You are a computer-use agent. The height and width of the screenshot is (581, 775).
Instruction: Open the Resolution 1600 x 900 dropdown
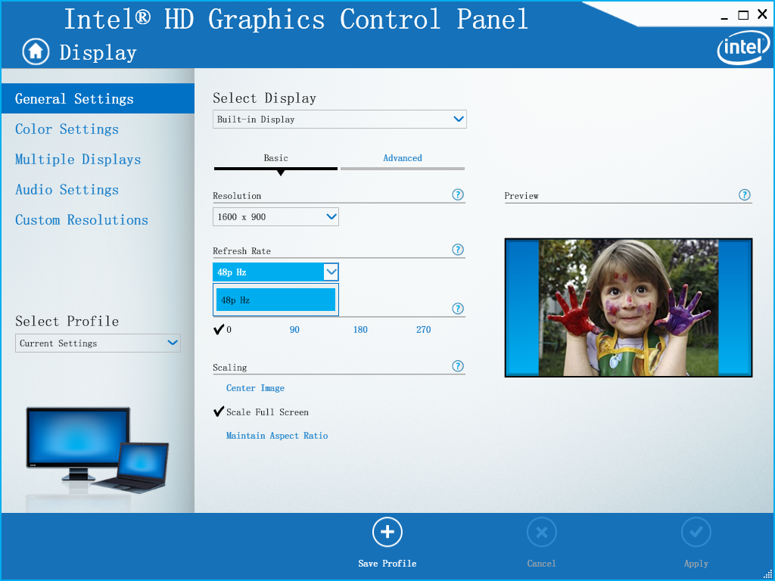coord(275,217)
